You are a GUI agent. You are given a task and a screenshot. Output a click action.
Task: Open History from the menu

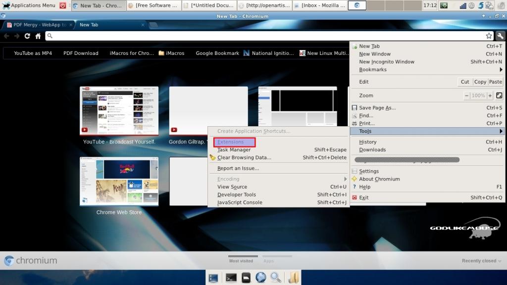(427, 142)
